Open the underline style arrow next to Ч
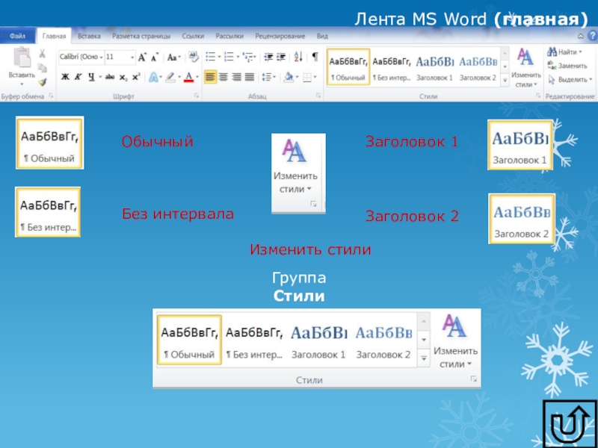Screen dimensions: 598x448 click(x=100, y=78)
